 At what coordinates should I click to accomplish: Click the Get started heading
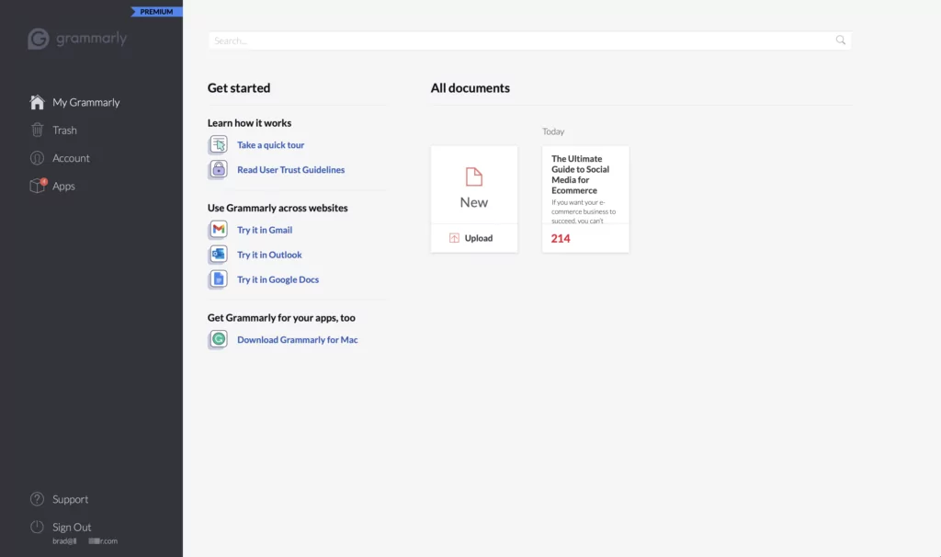tap(239, 87)
